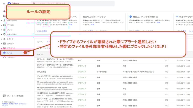This screenshot has height=108, width=193.
Task: Open アカウント in the sidebar
Action: click(11, 48)
